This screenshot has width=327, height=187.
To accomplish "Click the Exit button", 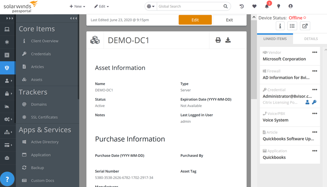I will click(229, 20).
